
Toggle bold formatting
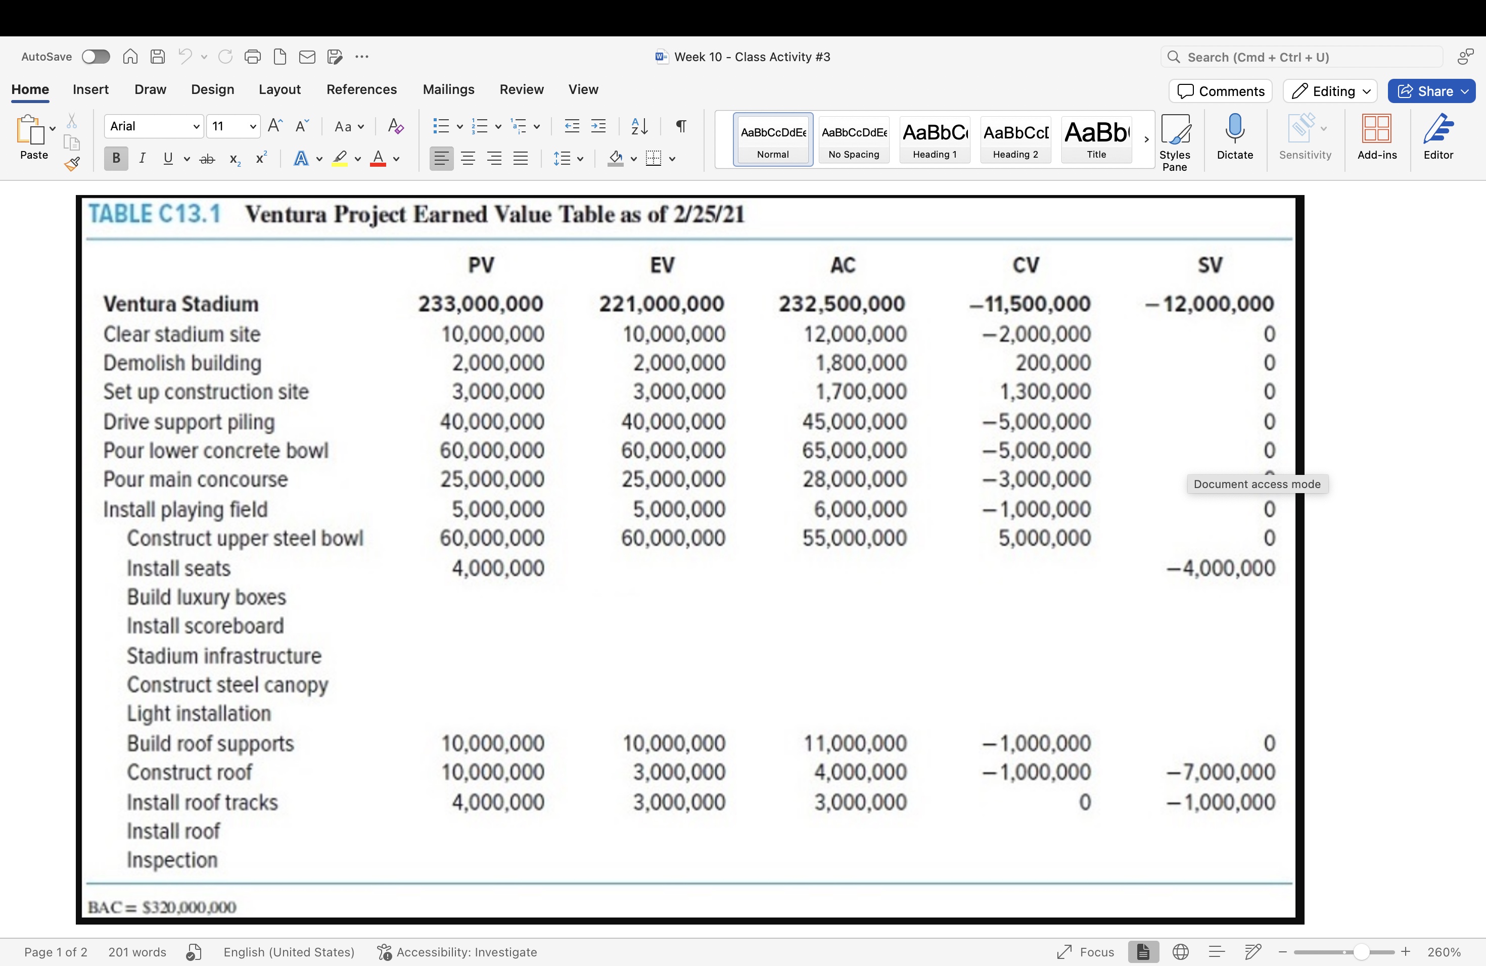[x=116, y=159]
